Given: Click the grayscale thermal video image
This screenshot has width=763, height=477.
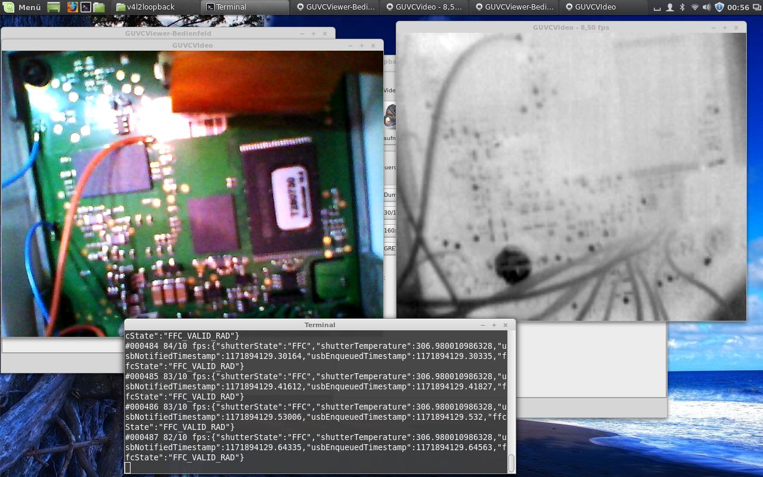Looking at the screenshot, I should [571, 176].
